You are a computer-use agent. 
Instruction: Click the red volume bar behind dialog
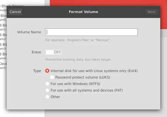106,3
